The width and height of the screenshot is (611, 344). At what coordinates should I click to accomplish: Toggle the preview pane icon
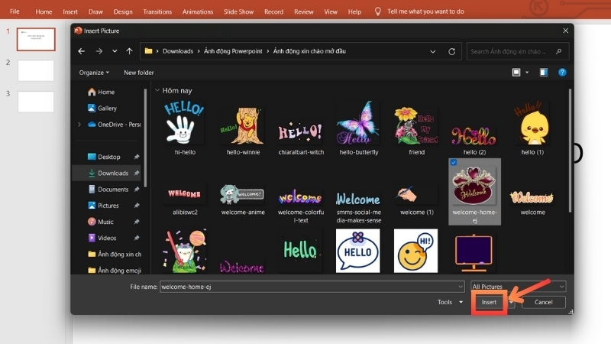coord(544,72)
